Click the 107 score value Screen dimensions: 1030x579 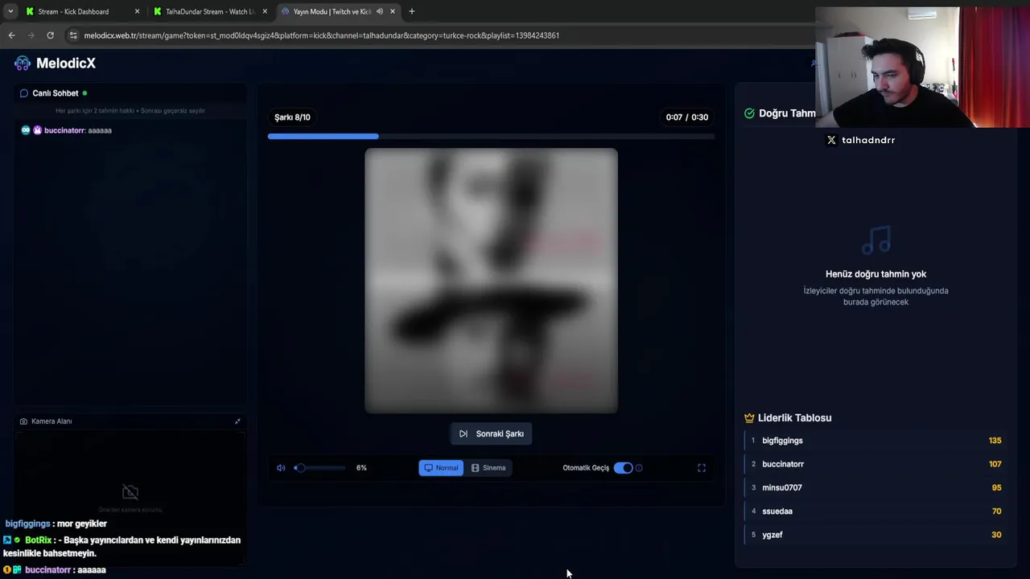pos(995,464)
